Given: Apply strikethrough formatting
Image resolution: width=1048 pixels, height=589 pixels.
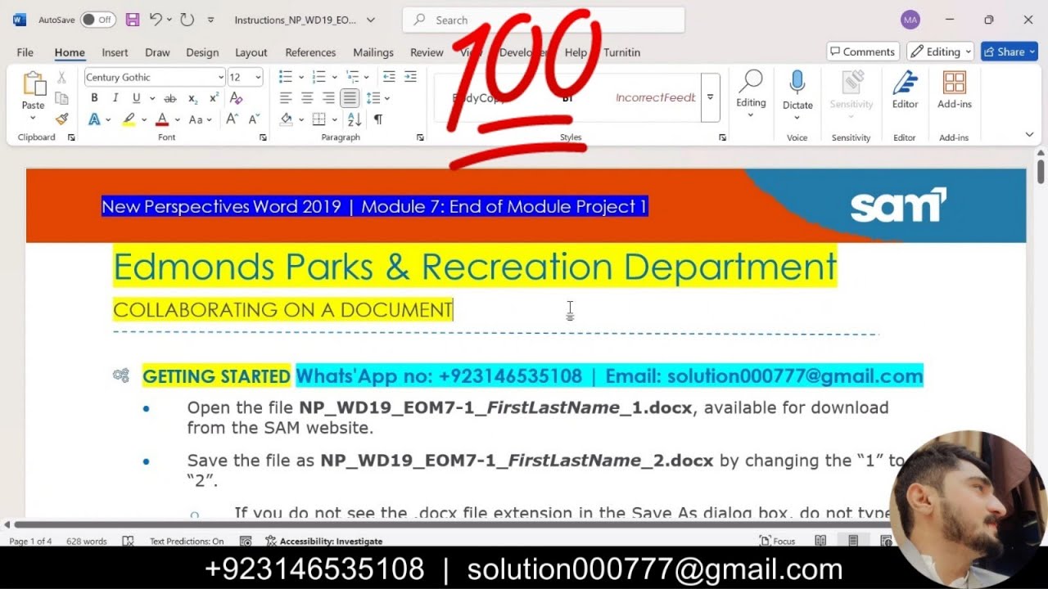Looking at the screenshot, I should (170, 98).
